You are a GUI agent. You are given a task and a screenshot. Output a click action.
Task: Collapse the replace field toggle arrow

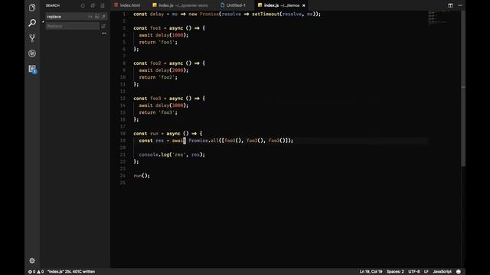click(x=43, y=21)
